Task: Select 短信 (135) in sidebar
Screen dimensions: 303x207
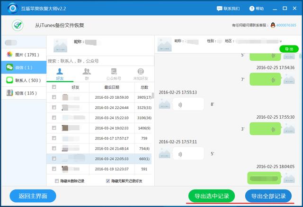Action: [24, 93]
